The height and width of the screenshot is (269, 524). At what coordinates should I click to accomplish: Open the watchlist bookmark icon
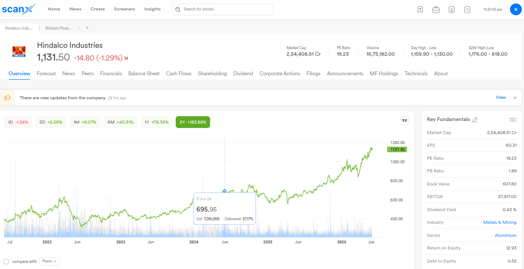(x=420, y=9)
